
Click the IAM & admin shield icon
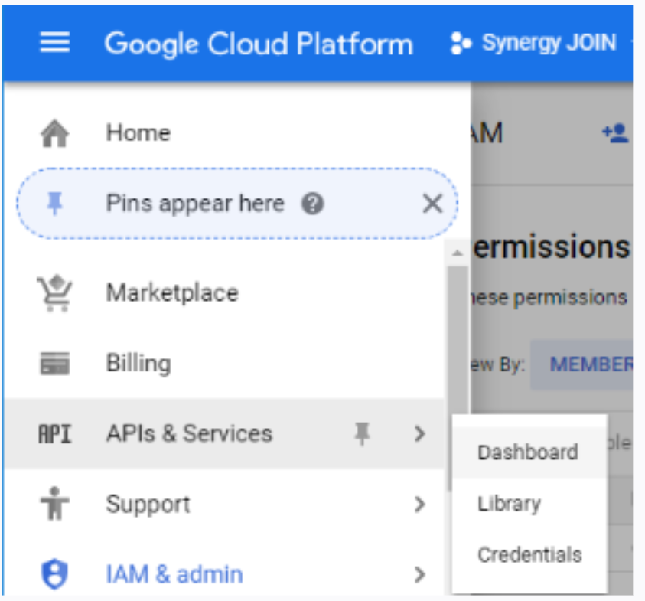click(55, 574)
